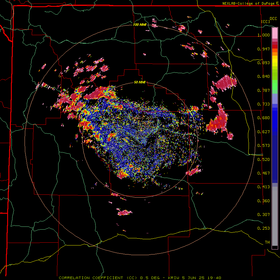Click the 0.573 scale value

coord(264,146)
